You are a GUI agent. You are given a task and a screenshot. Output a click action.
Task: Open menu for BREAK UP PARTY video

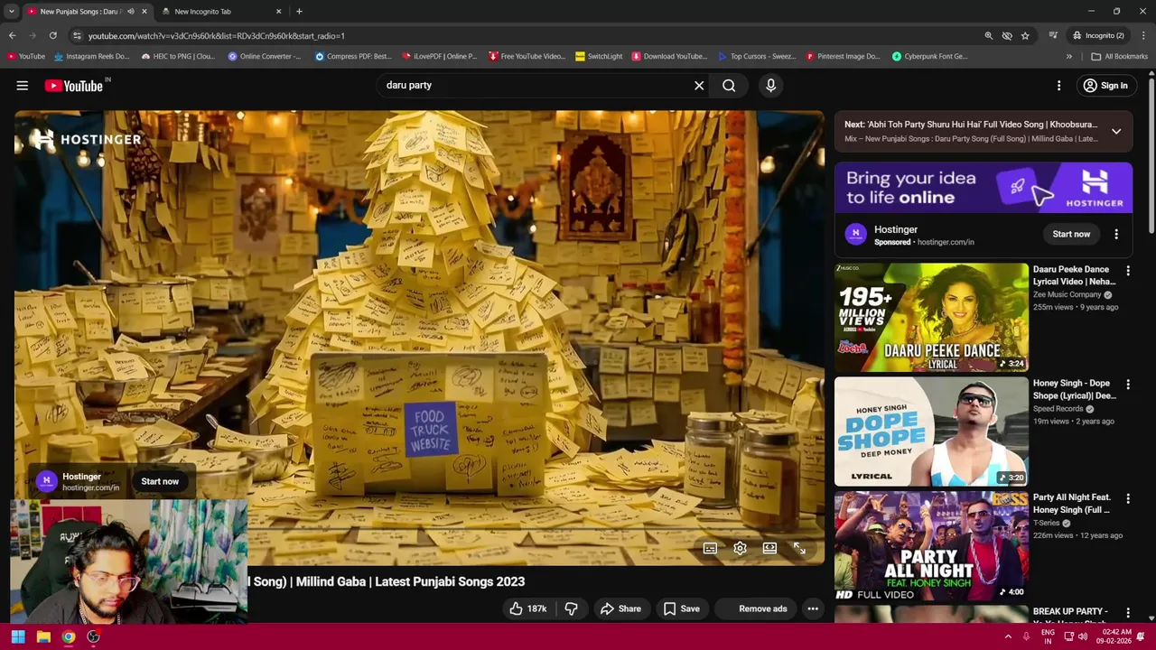[x=1127, y=612]
